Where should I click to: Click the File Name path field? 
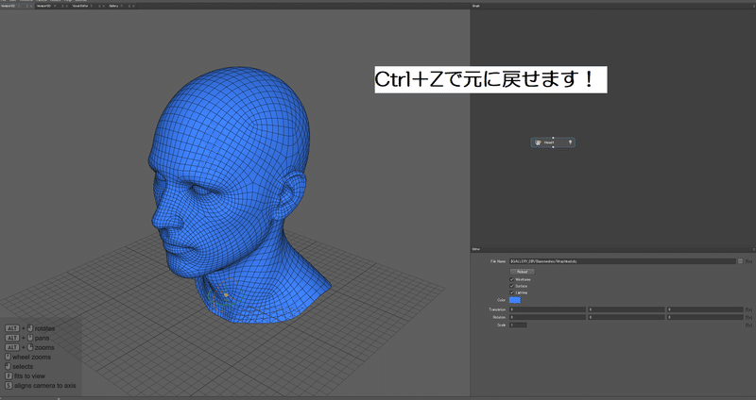point(623,261)
